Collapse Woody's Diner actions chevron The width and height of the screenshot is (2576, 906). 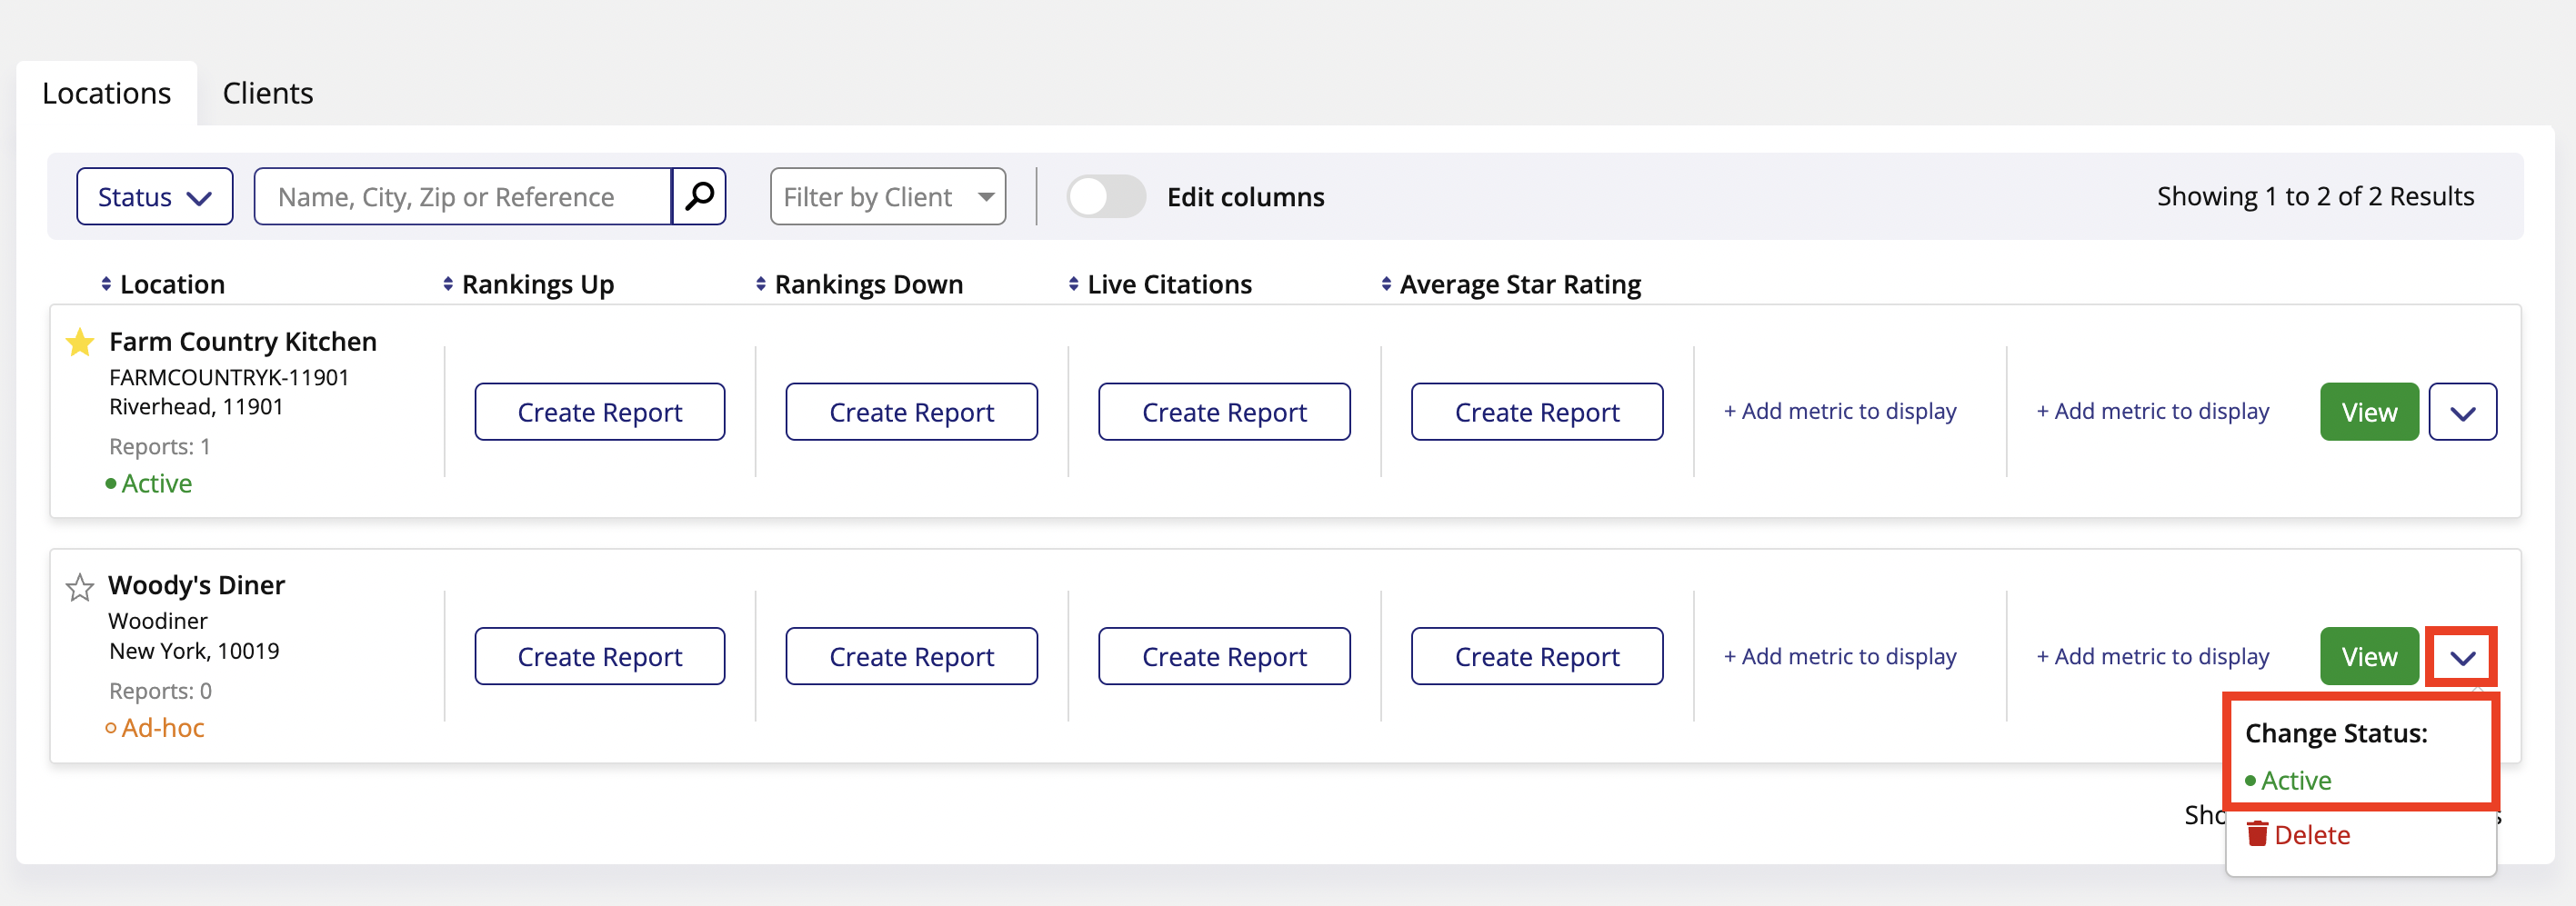pos(2462,656)
